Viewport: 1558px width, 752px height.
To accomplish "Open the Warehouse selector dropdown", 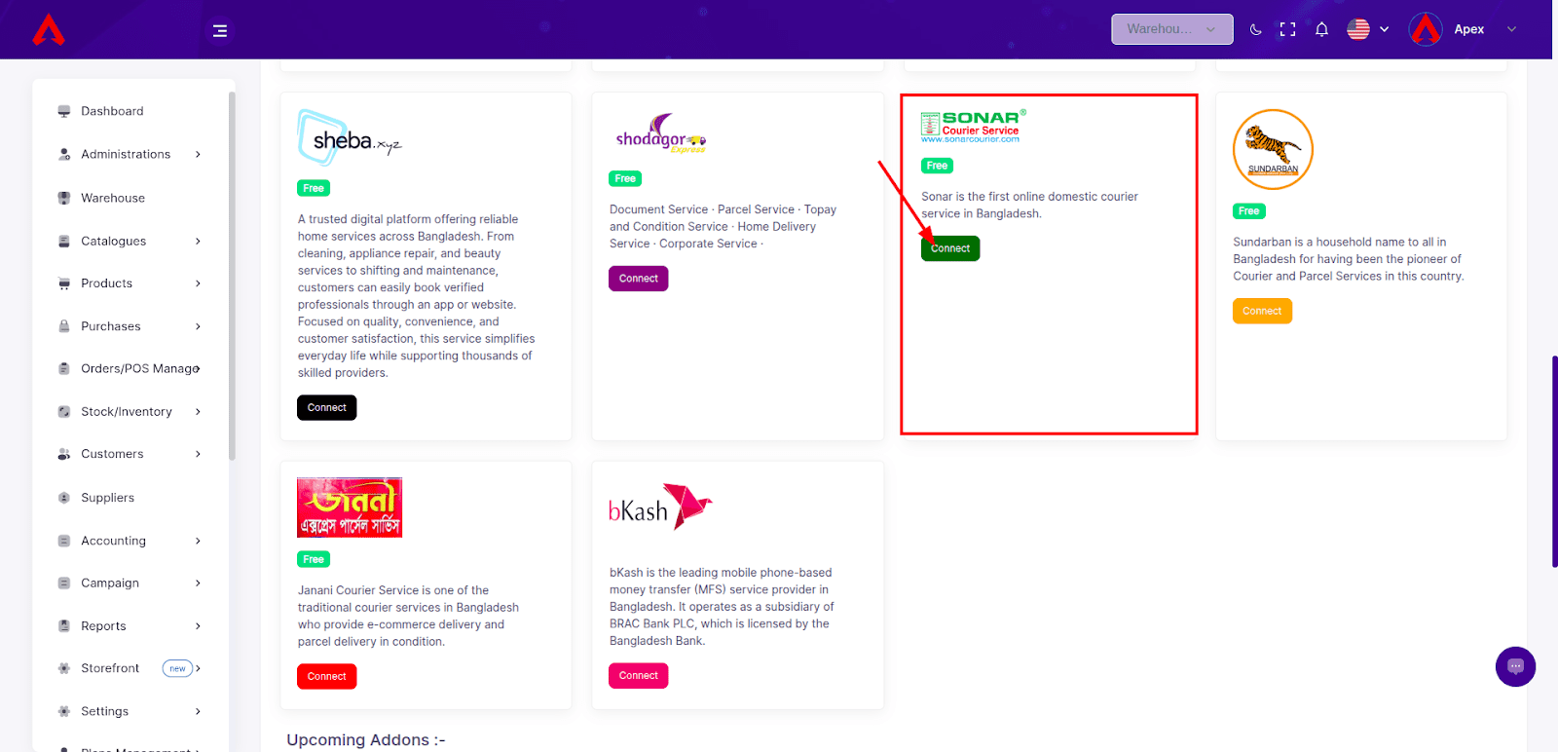I will click(1172, 29).
